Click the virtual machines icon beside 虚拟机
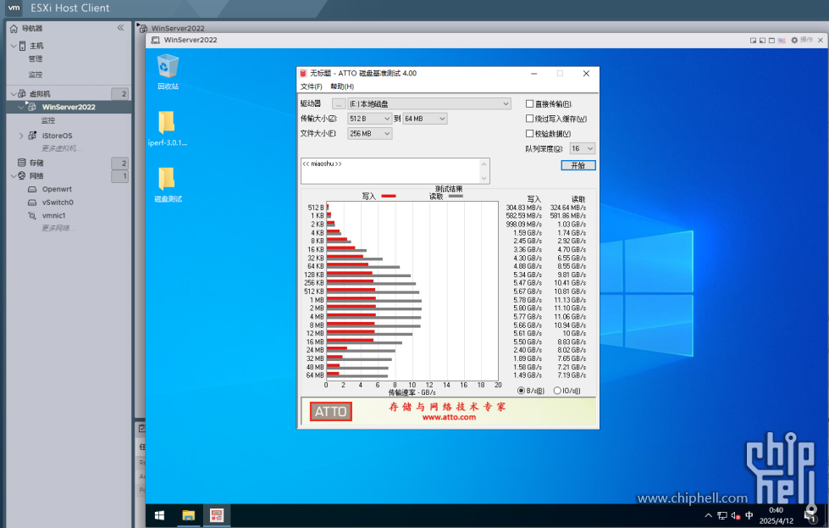 pyautogui.click(x=22, y=93)
